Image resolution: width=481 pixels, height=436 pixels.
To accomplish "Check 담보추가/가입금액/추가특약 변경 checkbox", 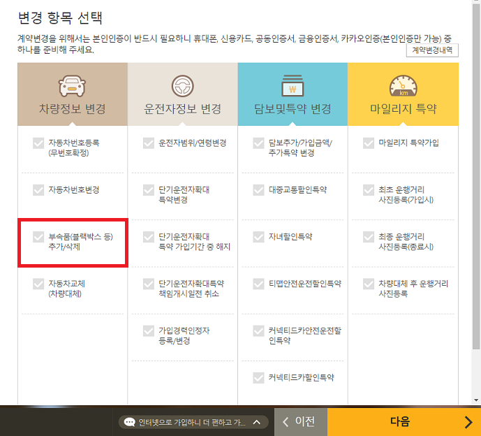I will tap(258, 143).
